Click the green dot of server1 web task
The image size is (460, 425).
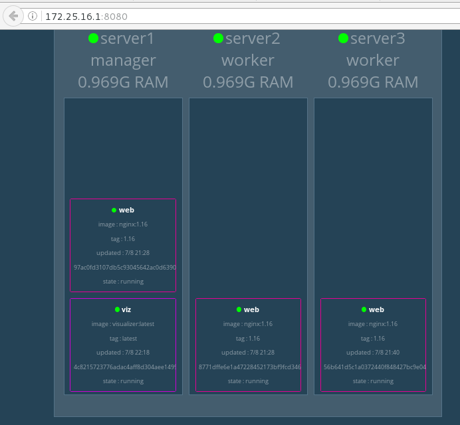click(114, 210)
